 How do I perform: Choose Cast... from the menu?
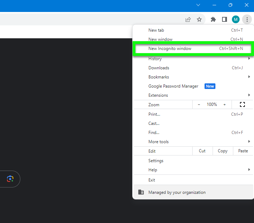[193, 123]
